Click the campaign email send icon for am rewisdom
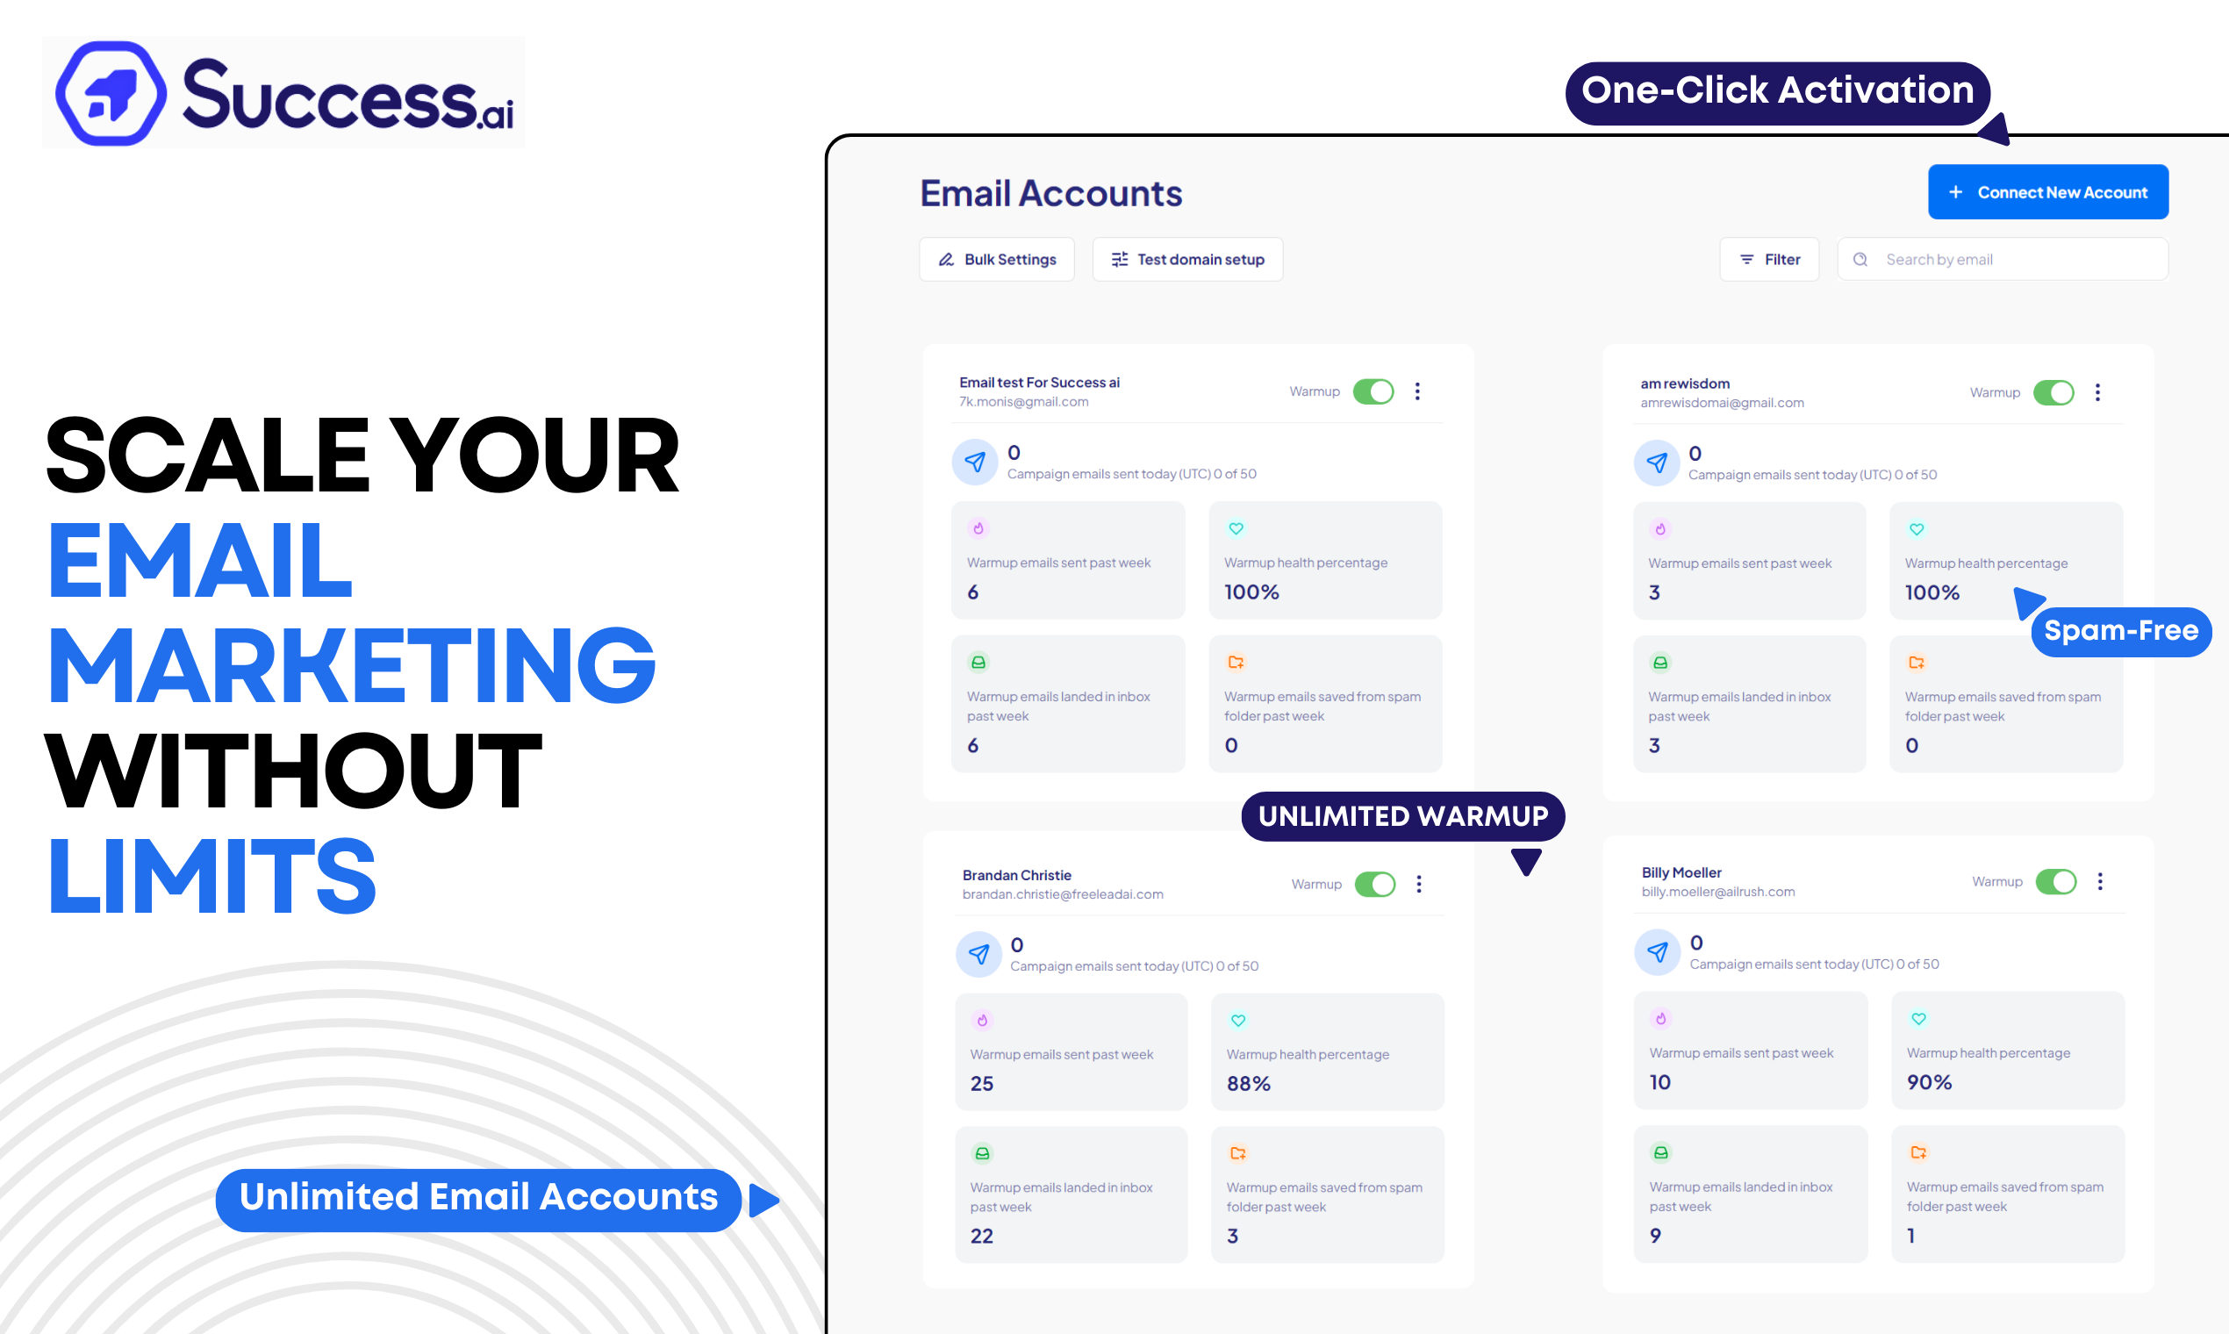Image resolution: width=2229 pixels, height=1334 pixels. coord(1658,463)
